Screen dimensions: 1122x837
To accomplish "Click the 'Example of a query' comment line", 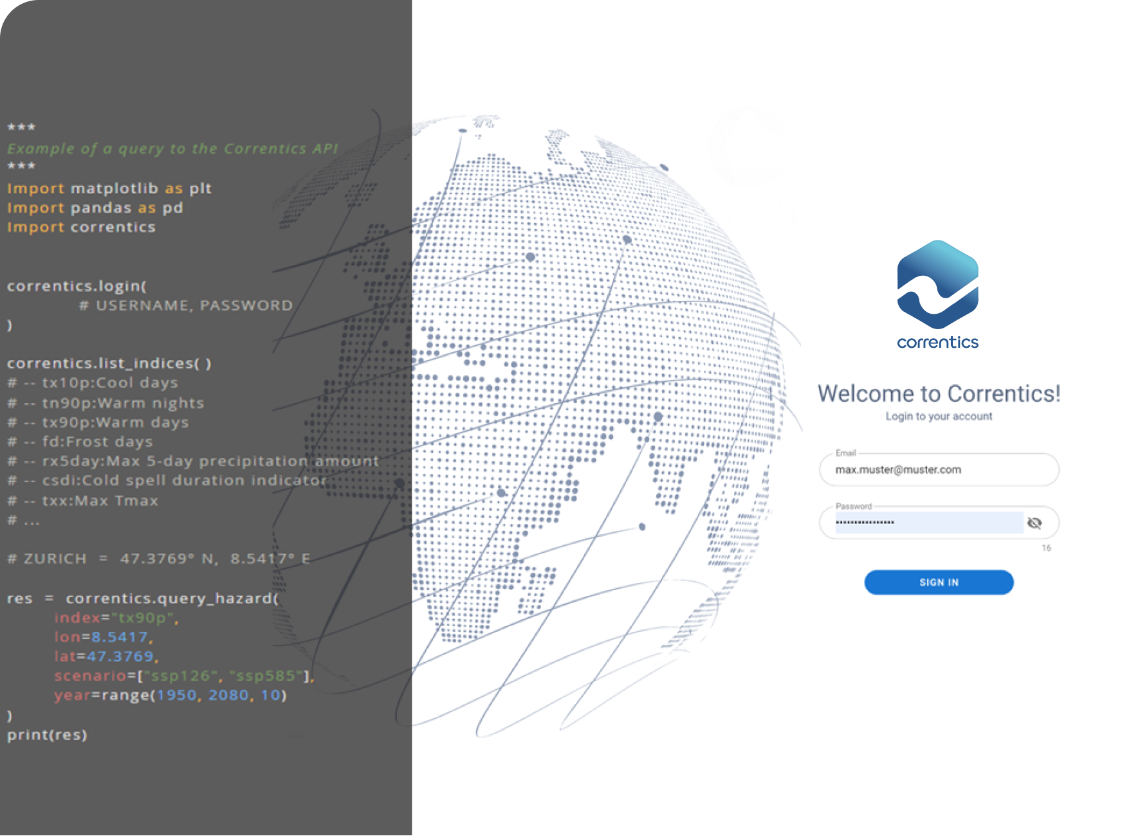I will 172,148.
